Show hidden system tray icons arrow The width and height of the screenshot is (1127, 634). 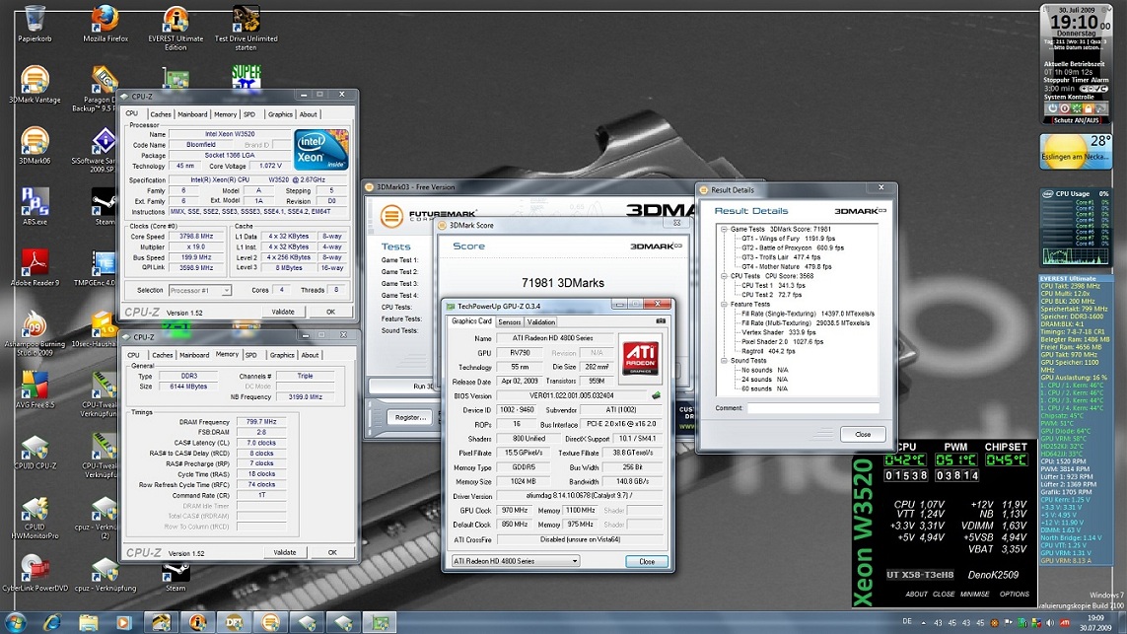click(x=923, y=623)
